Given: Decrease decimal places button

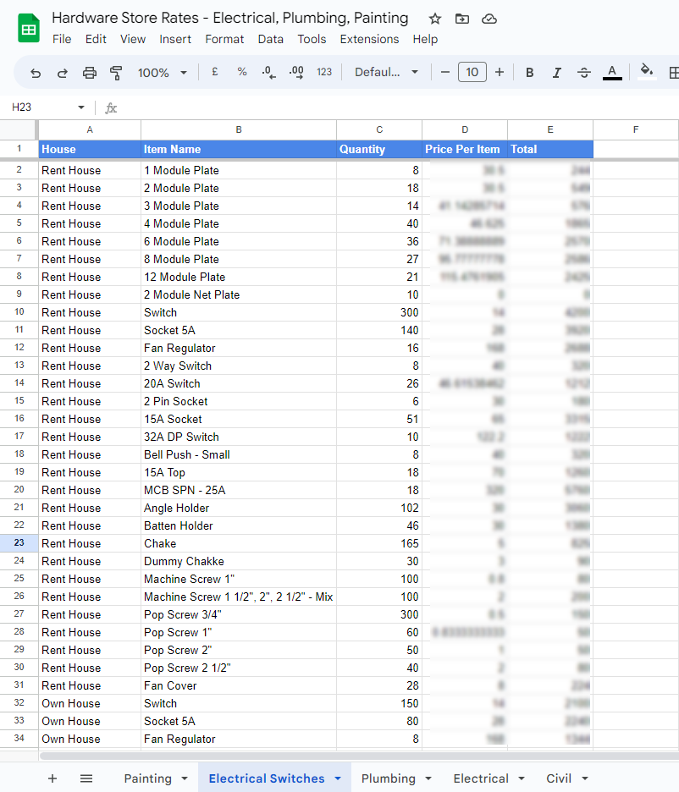Looking at the screenshot, I should [268, 73].
